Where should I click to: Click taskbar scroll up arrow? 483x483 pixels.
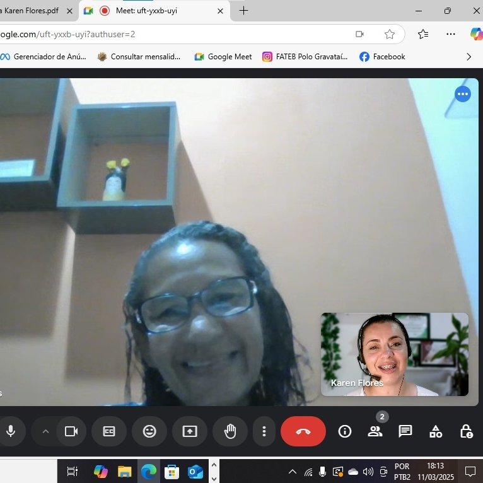(x=214, y=465)
